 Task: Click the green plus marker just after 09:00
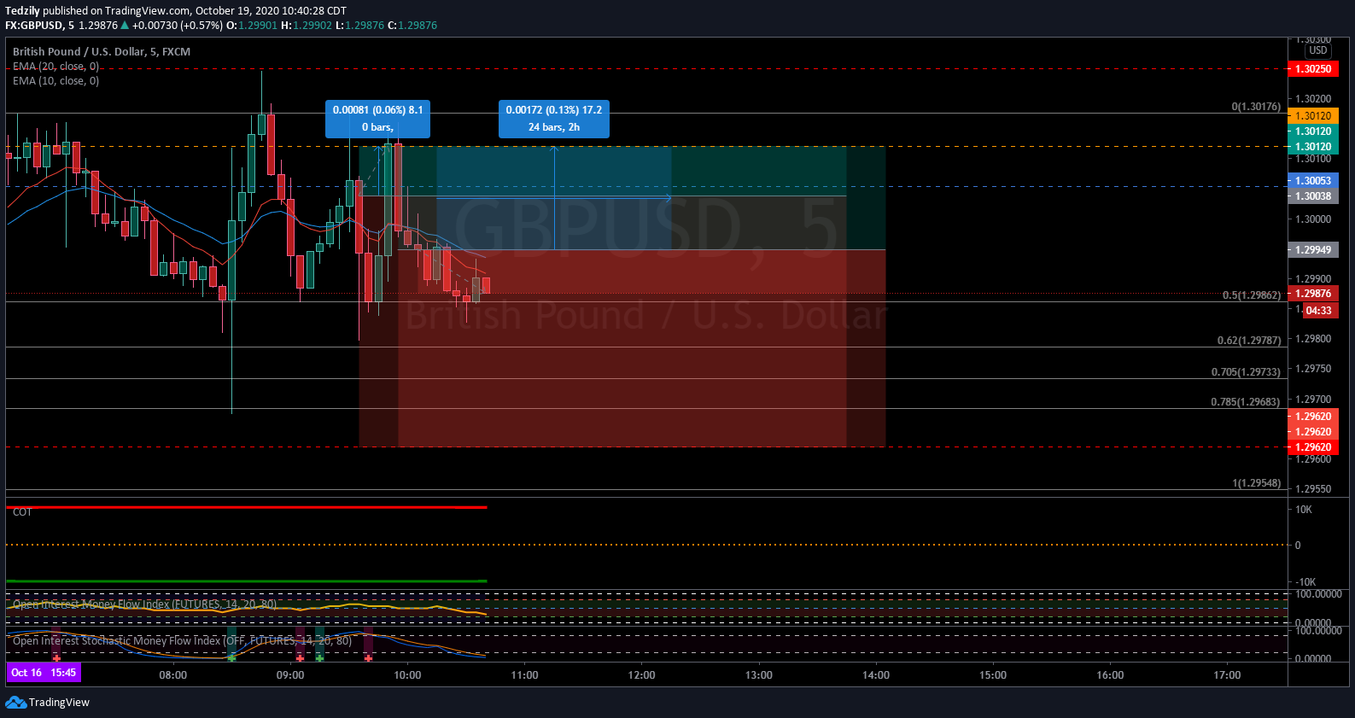pyautogui.click(x=319, y=658)
